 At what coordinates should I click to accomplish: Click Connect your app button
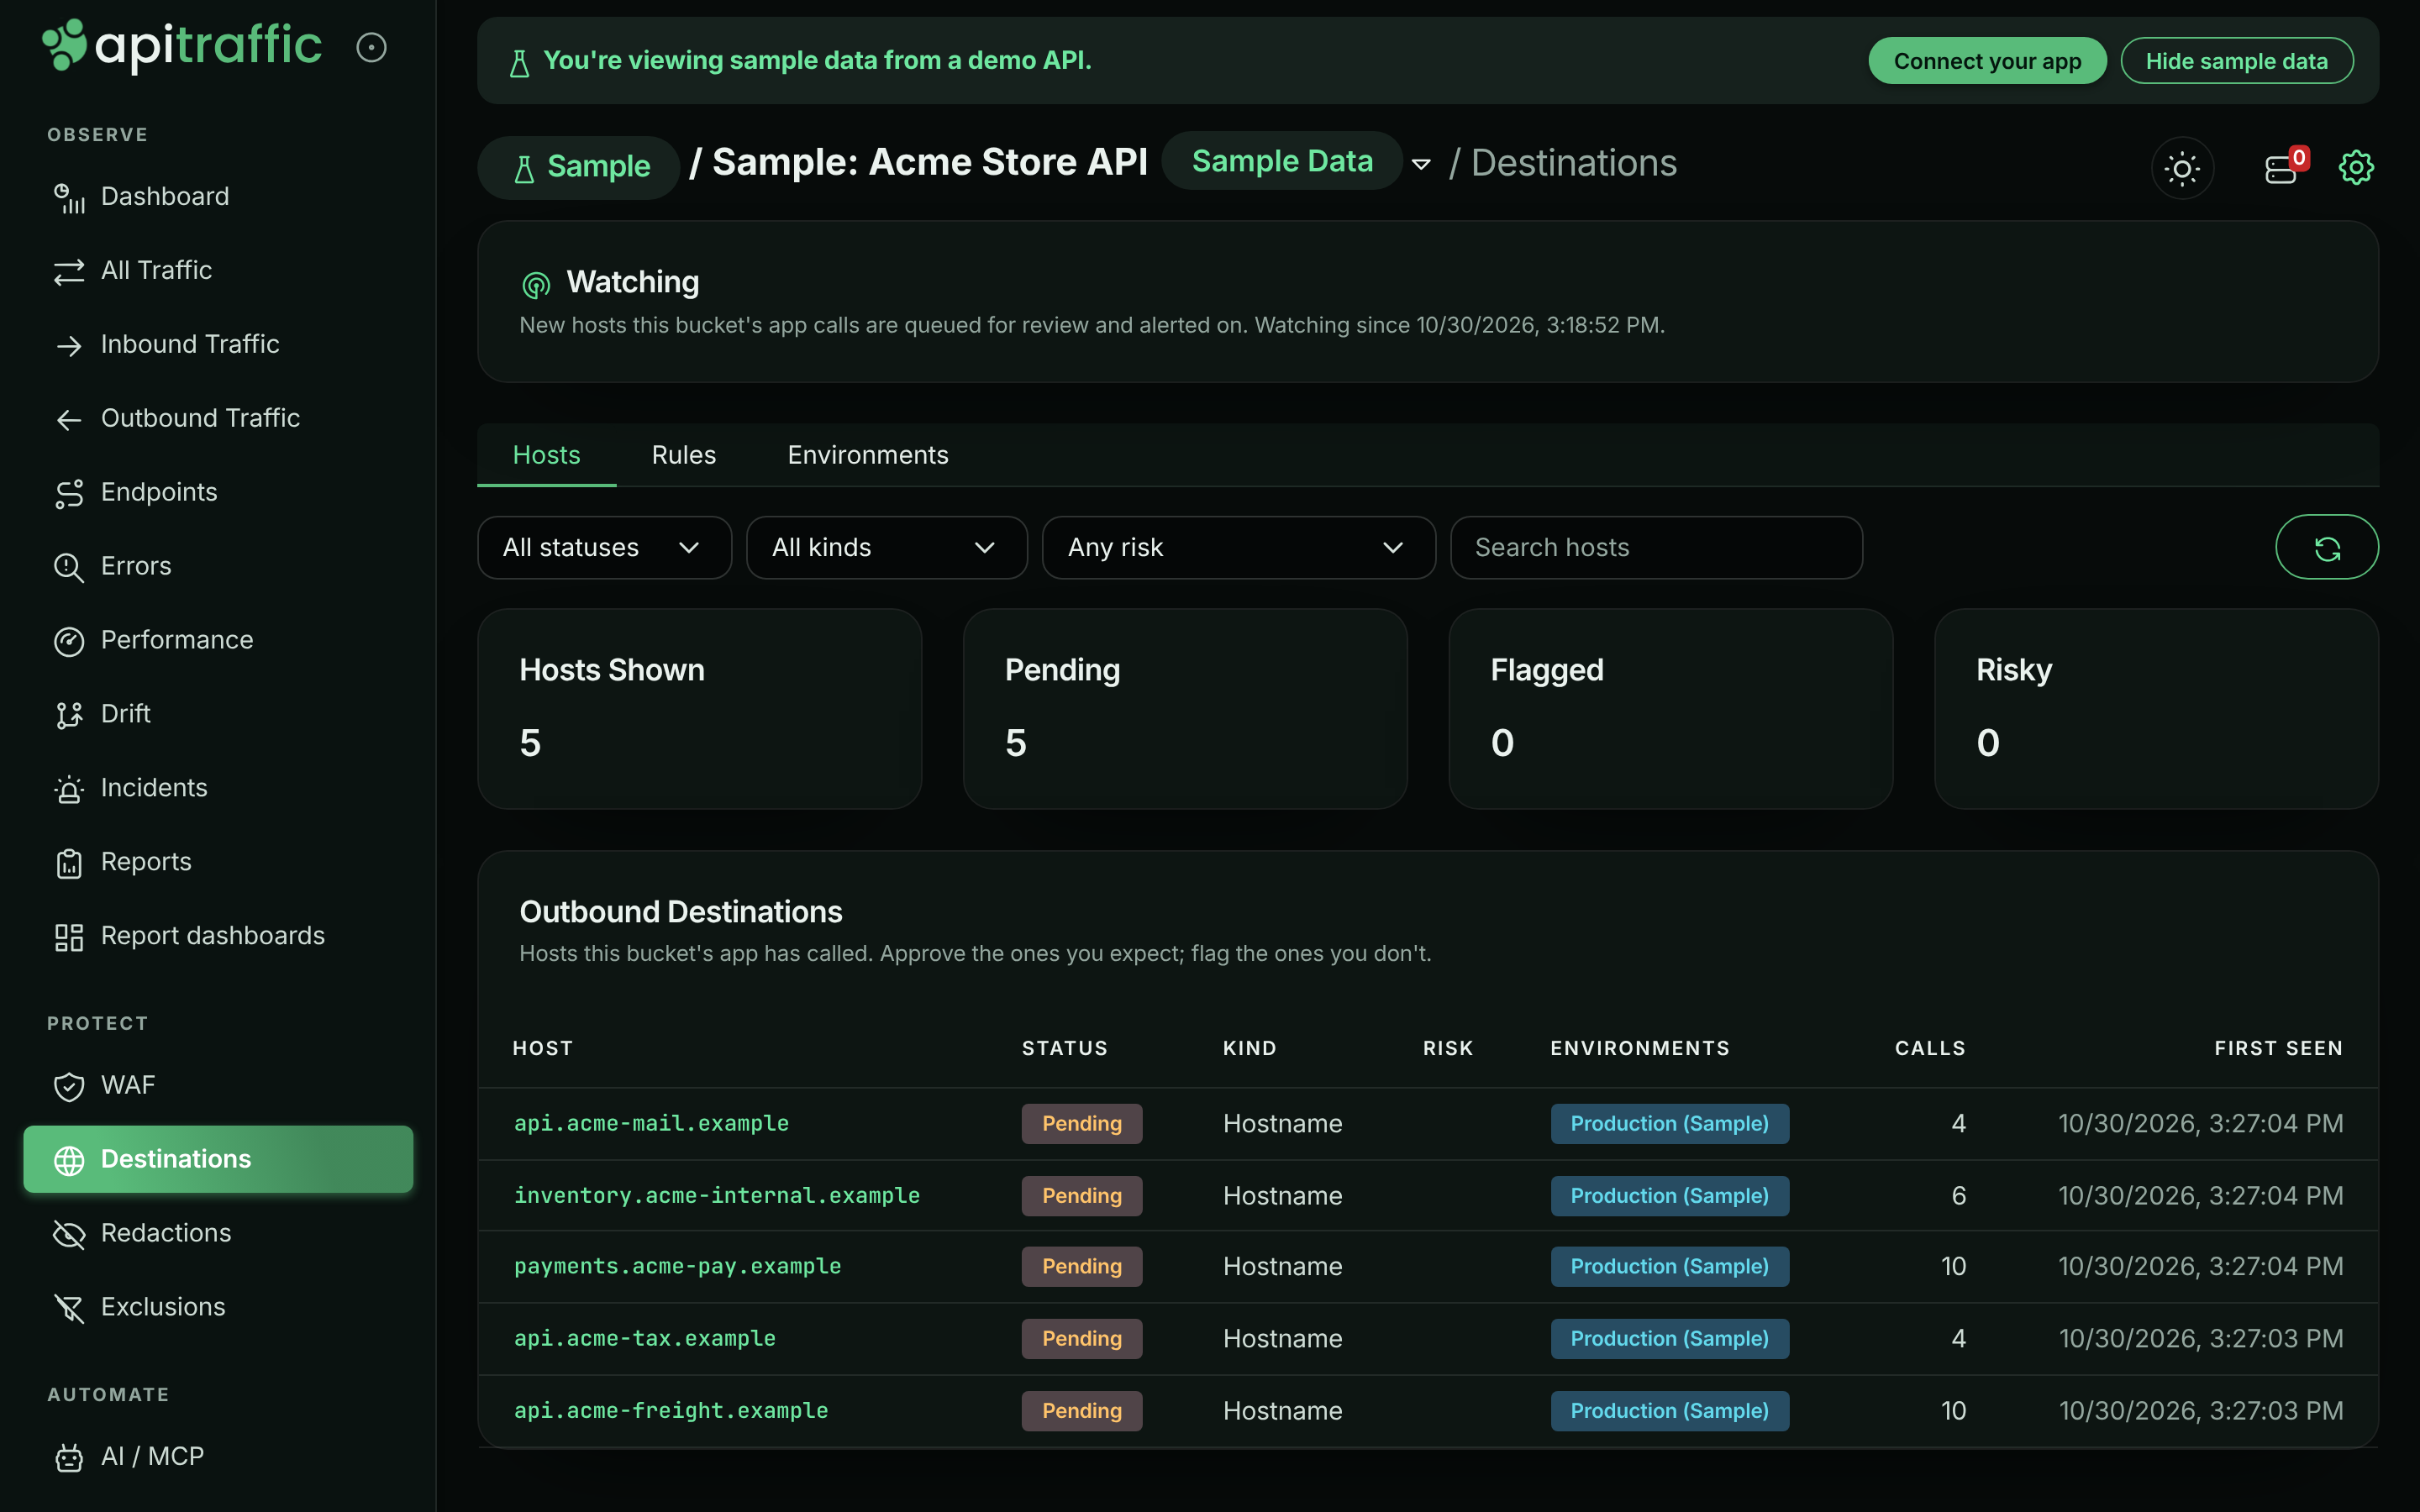[1987, 61]
